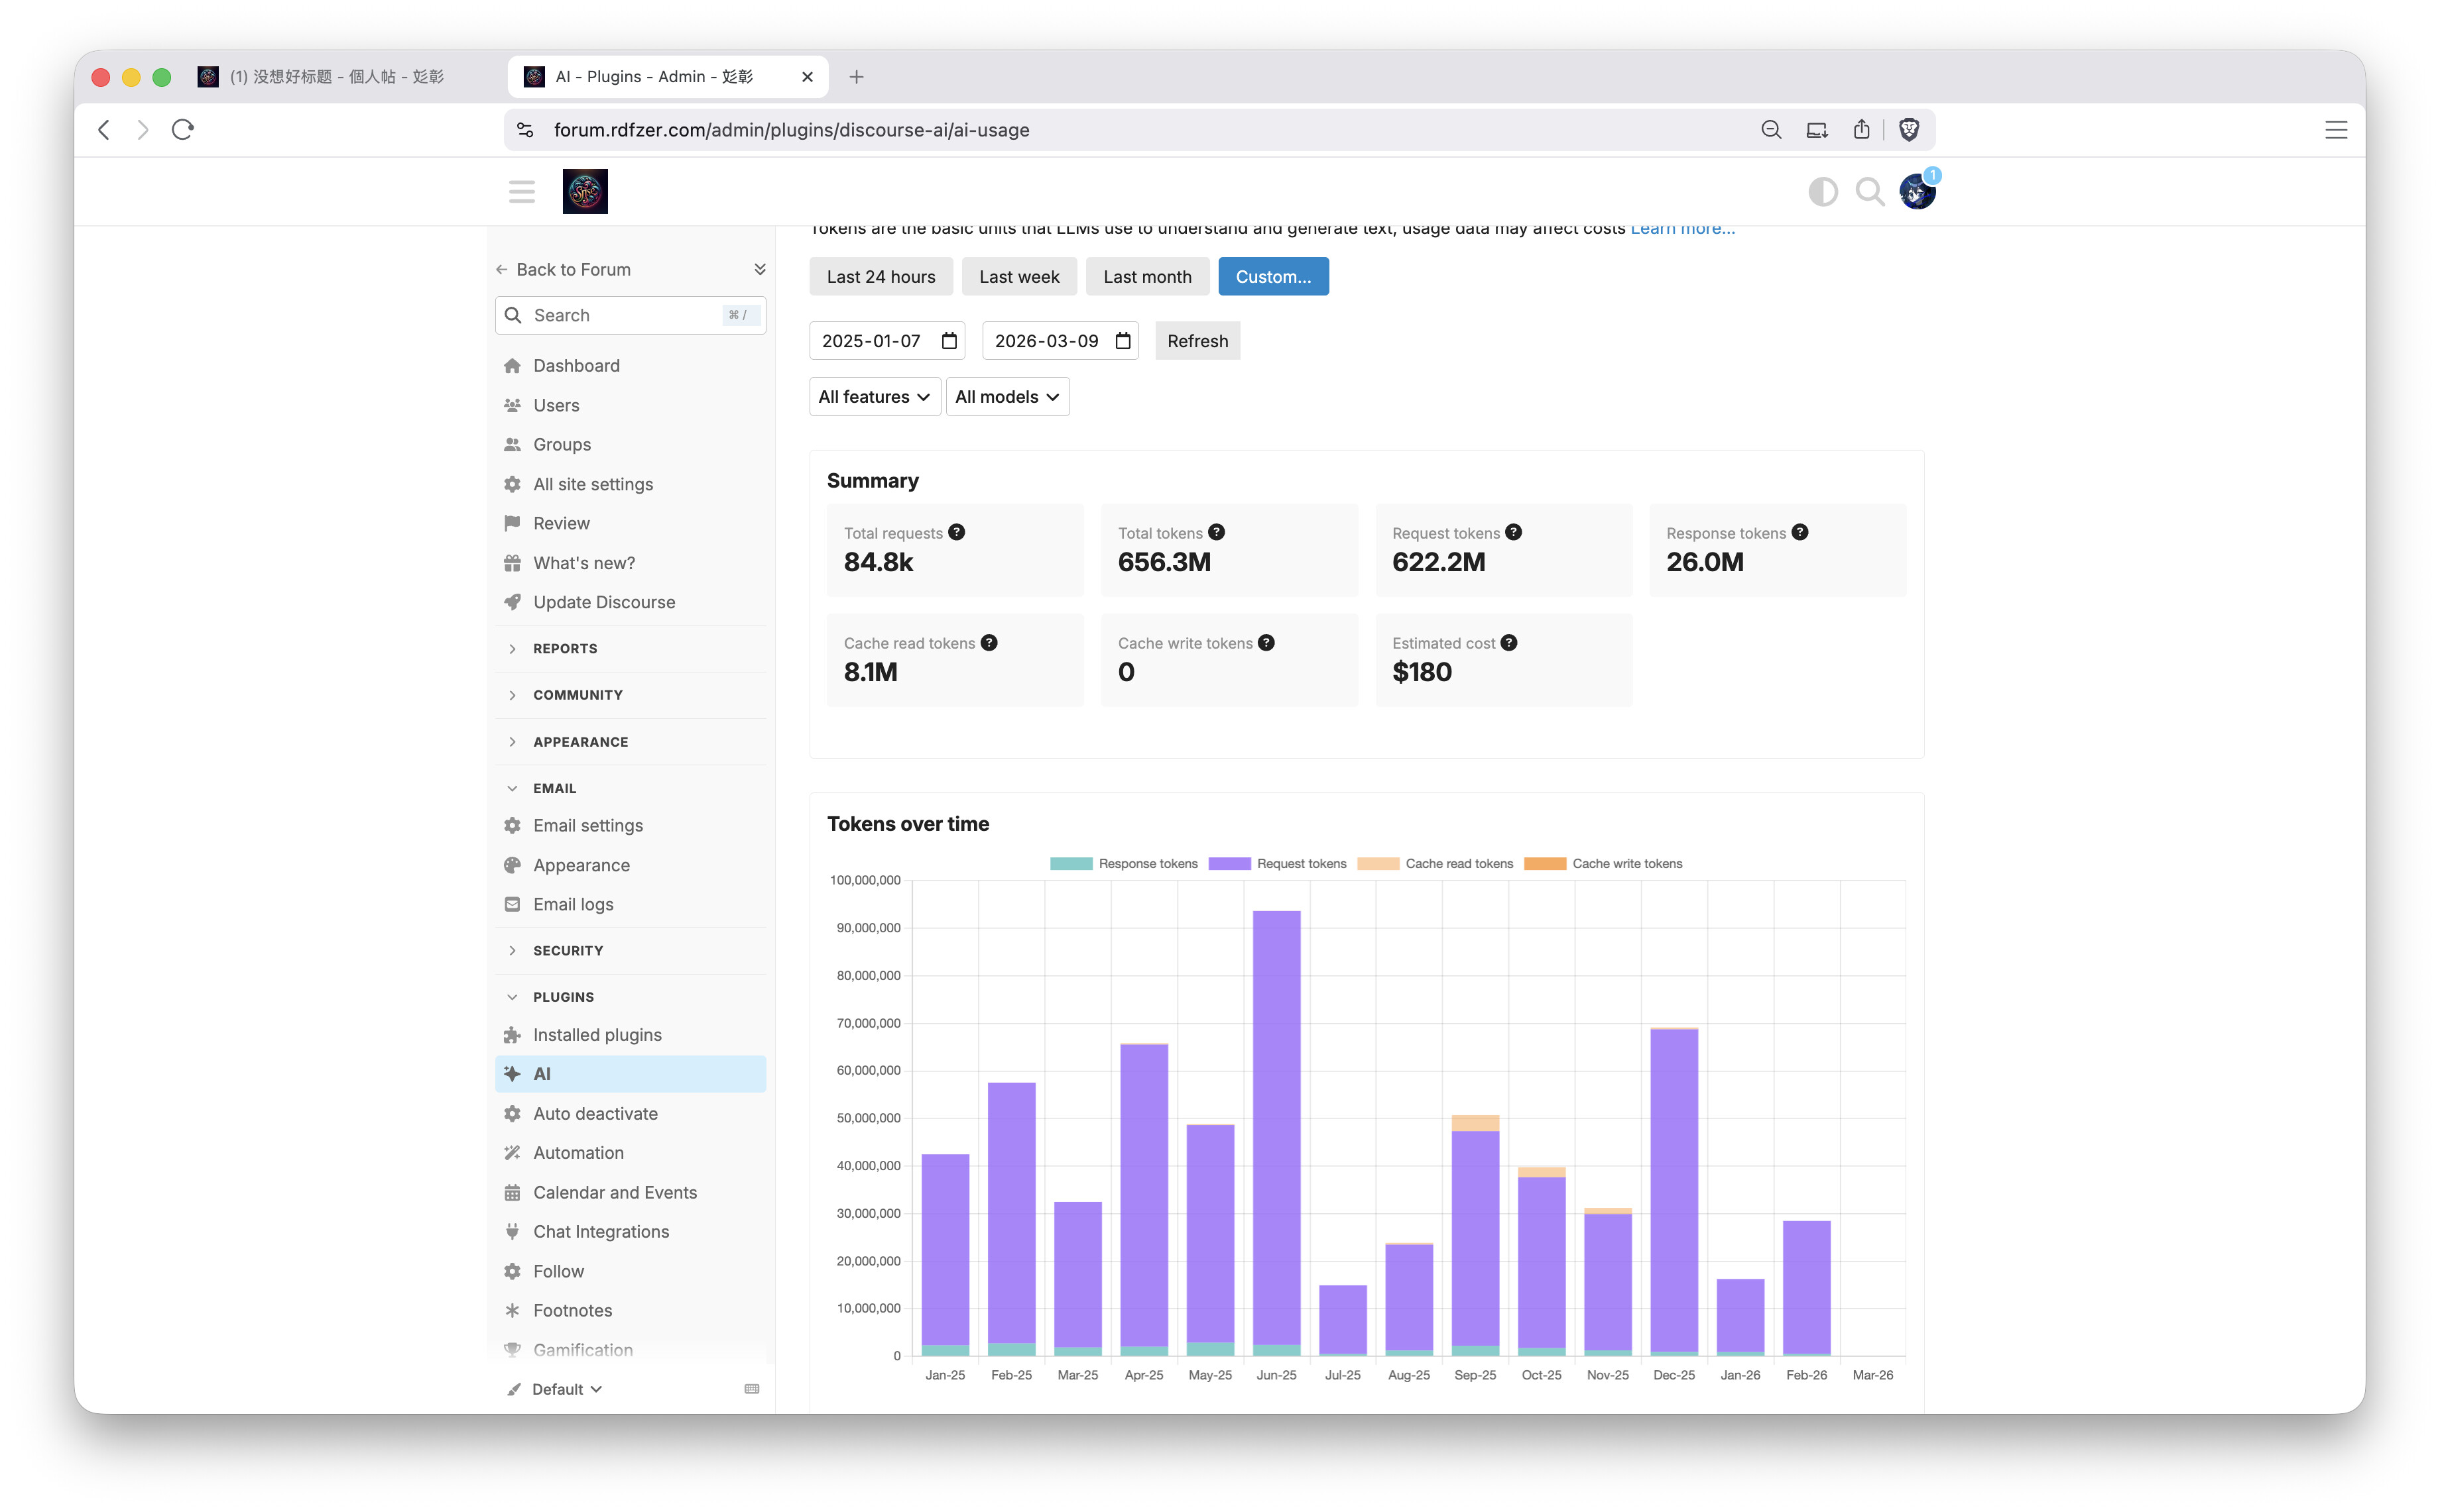Click the Brave shields icon
The height and width of the screenshot is (1512, 2440).
1909,130
